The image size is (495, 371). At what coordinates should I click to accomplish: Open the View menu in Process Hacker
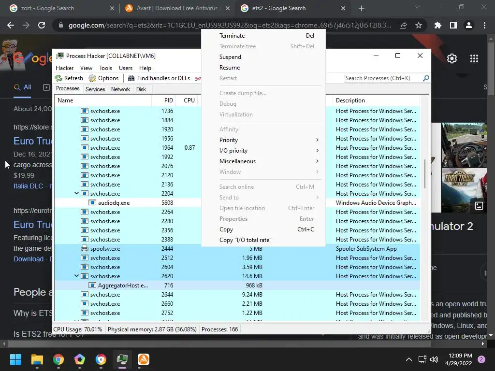tap(86, 68)
